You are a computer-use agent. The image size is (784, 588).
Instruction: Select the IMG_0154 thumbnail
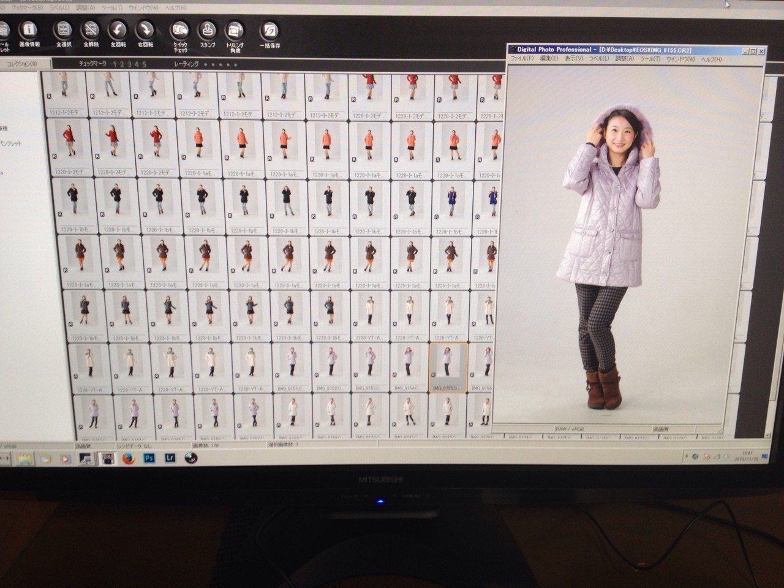coord(409,367)
